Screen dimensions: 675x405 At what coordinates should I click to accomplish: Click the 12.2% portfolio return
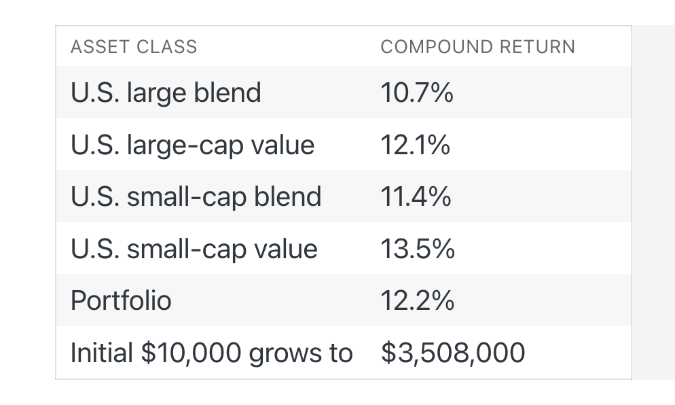coord(417,300)
